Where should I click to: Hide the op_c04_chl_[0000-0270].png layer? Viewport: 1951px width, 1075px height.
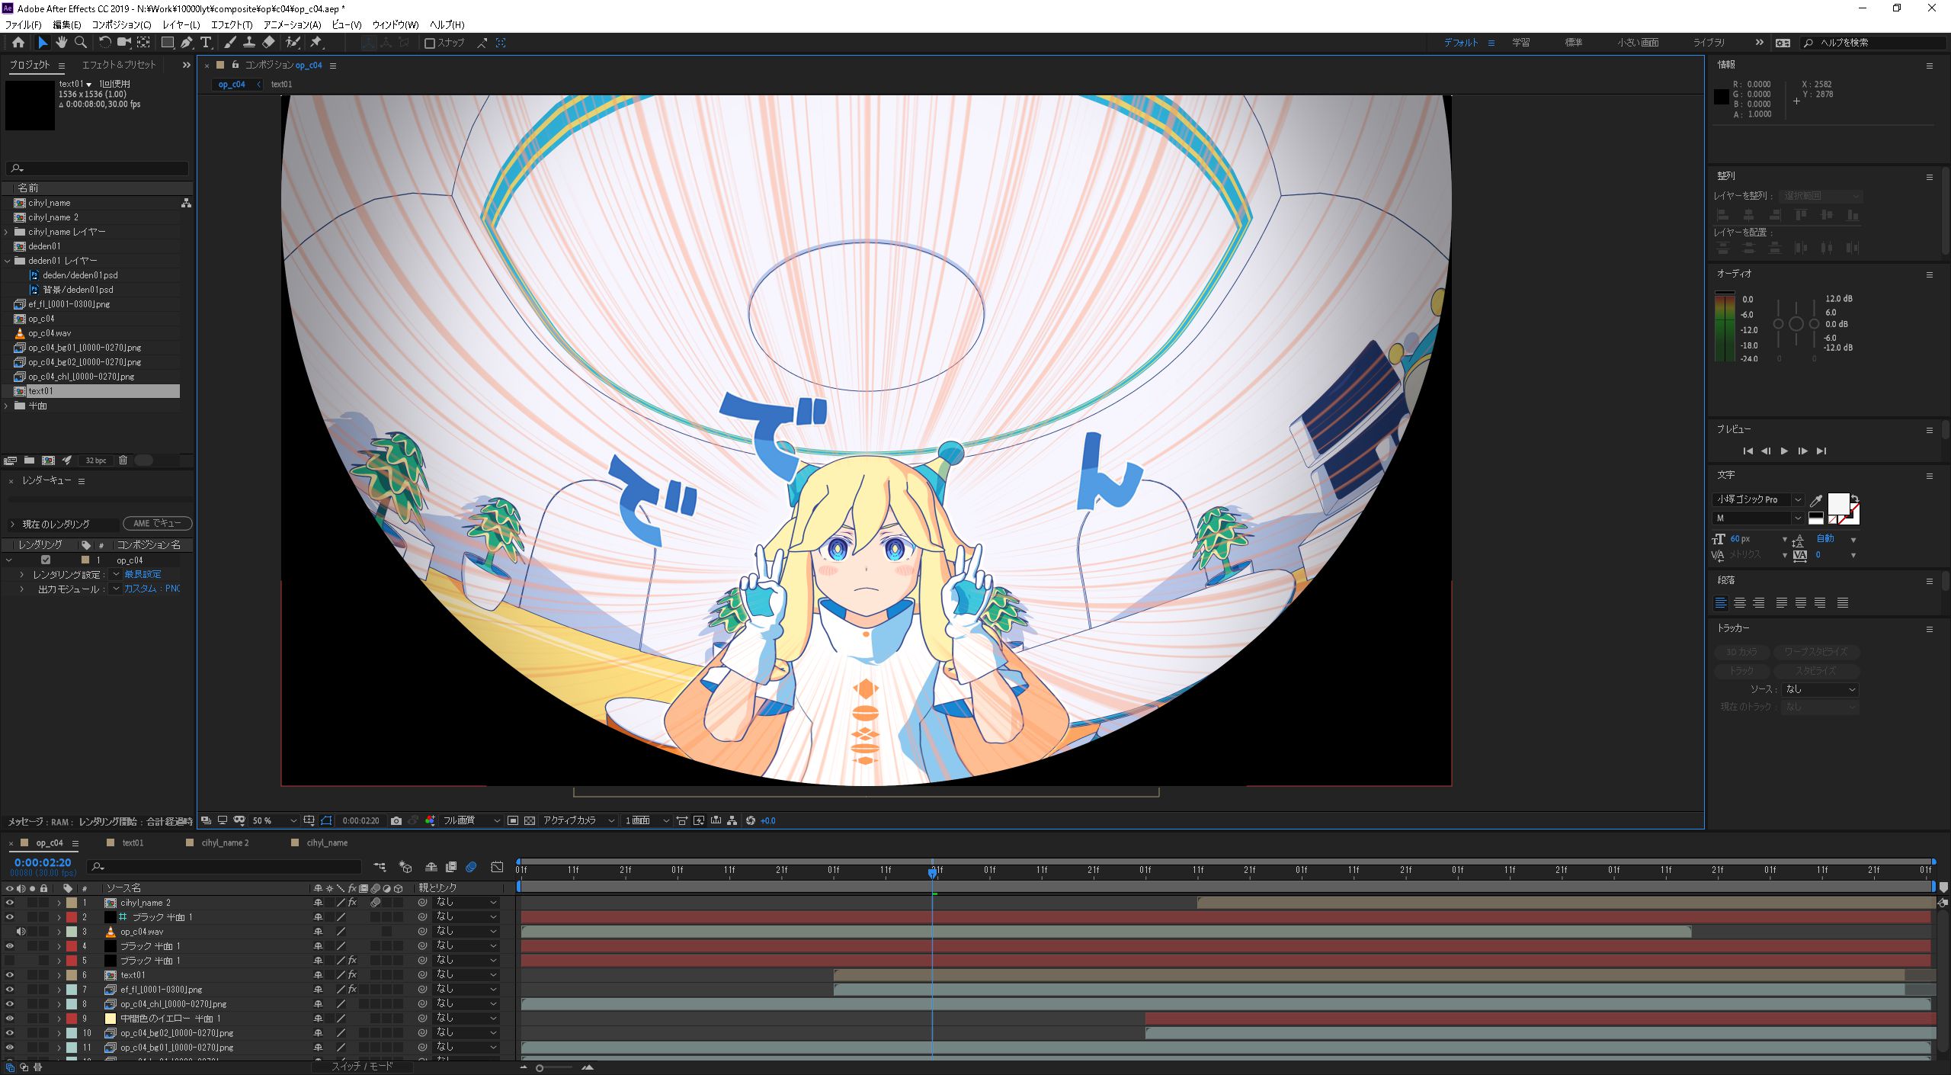(9, 1003)
